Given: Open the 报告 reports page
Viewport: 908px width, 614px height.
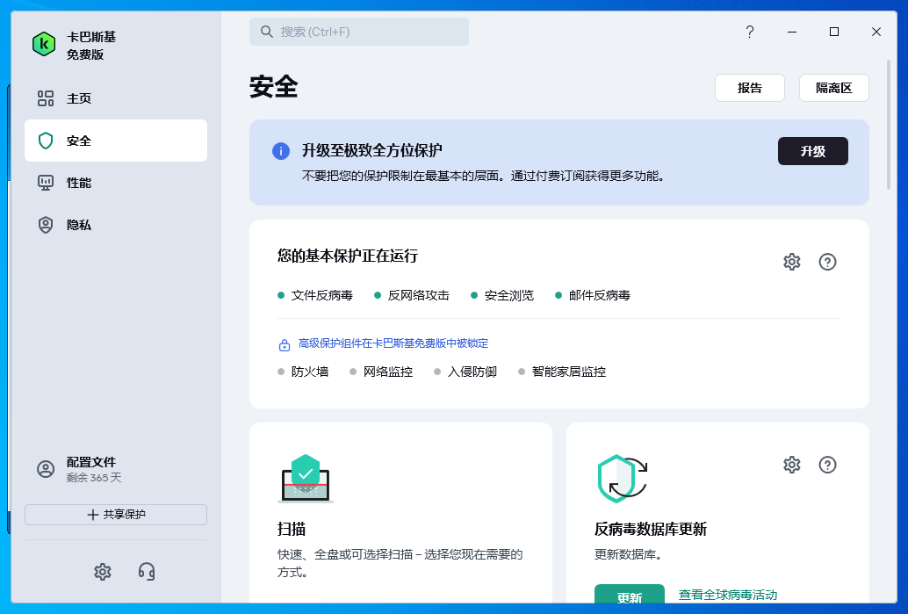Looking at the screenshot, I should pyautogui.click(x=749, y=87).
